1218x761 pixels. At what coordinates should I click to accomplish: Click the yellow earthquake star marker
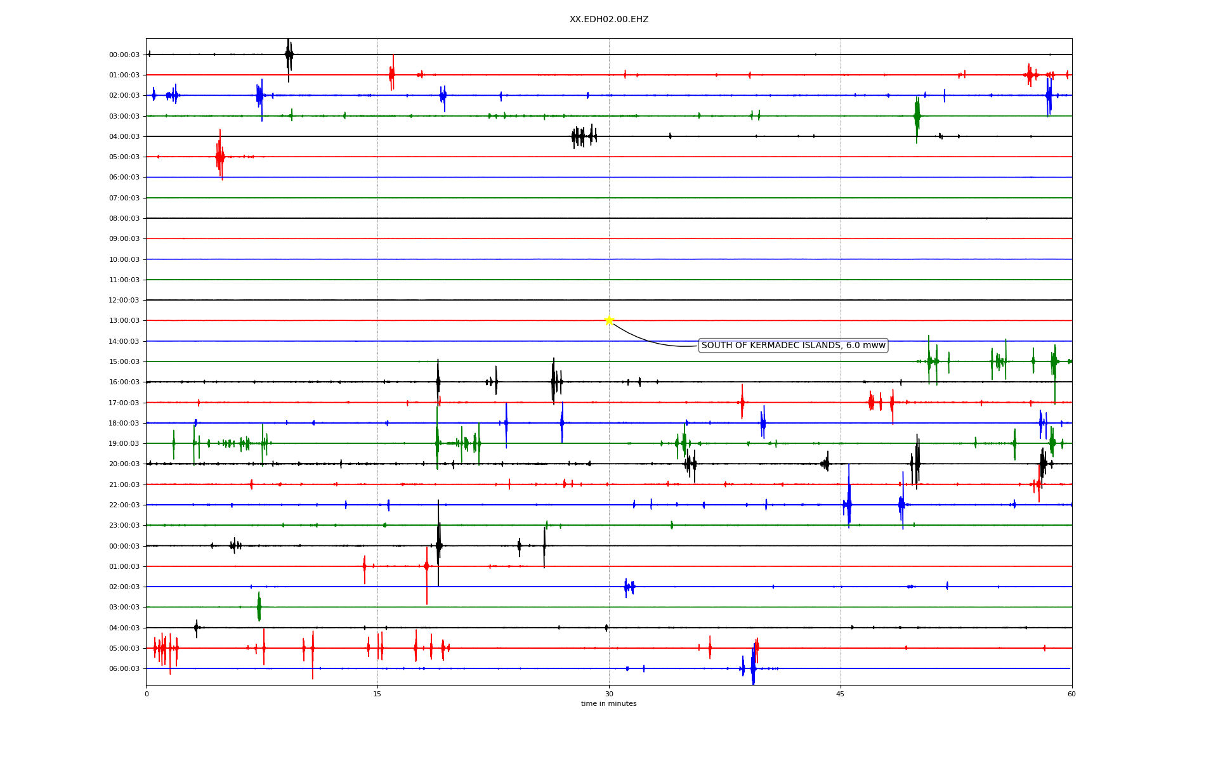pyautogui.click(x=609, y=320)
